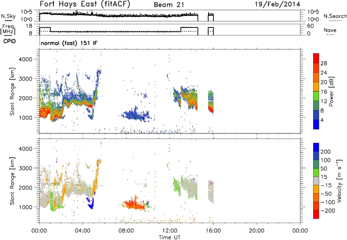Click the gray swatch of Velocity colorbar

point(316,181)
